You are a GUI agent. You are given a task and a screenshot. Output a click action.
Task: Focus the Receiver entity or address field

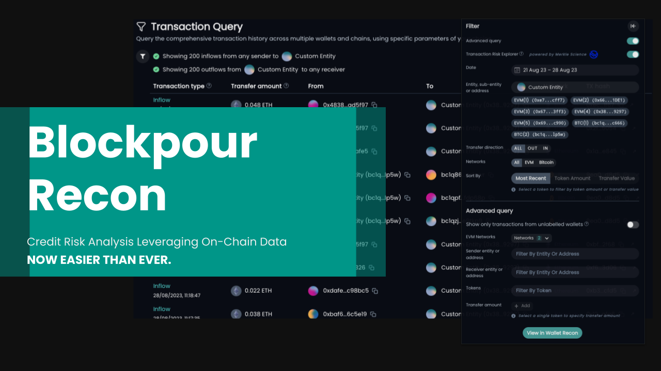click(575, 272)
